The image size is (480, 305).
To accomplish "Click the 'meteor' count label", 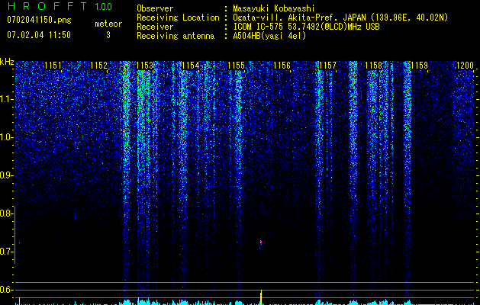I will tap(108, 24).
